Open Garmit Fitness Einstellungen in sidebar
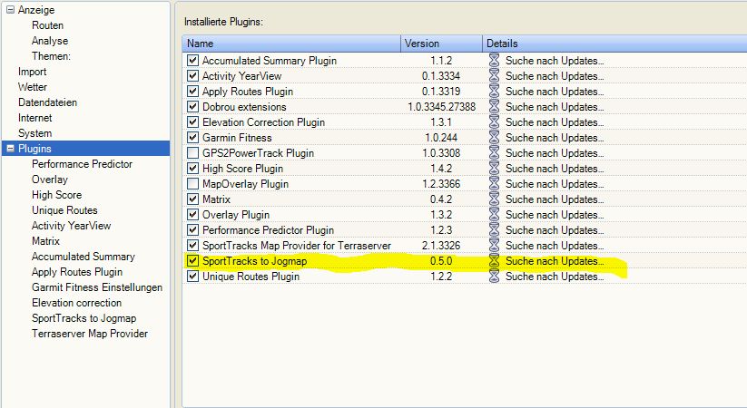The height and width of the screenshot is (408, 747). (x=96, y=287)
